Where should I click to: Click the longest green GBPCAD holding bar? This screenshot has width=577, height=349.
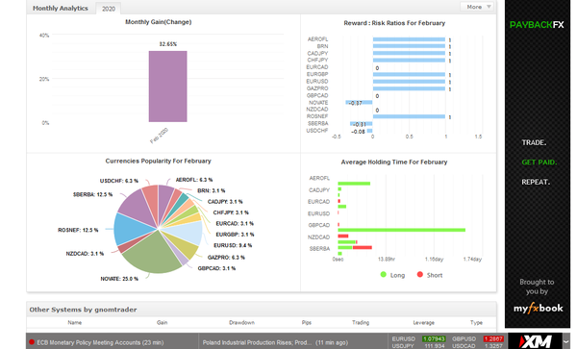401,230
